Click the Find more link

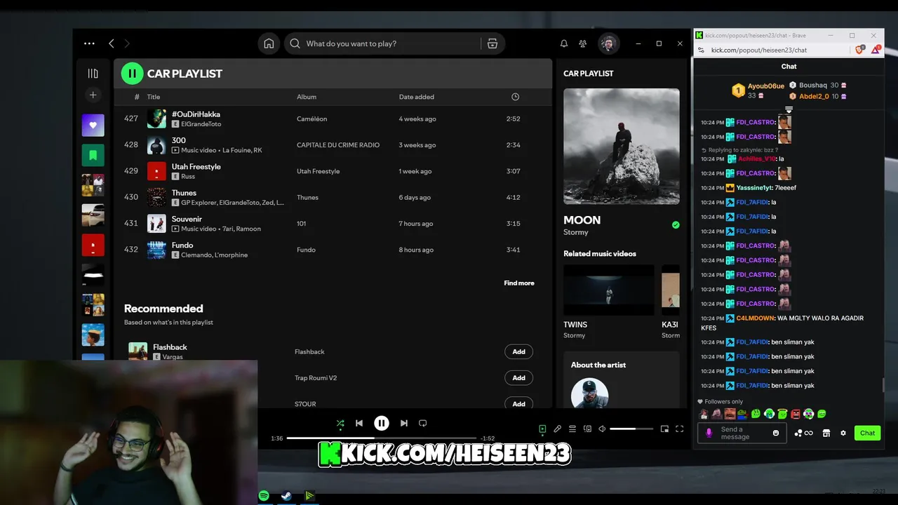click(x=519, y=283)
